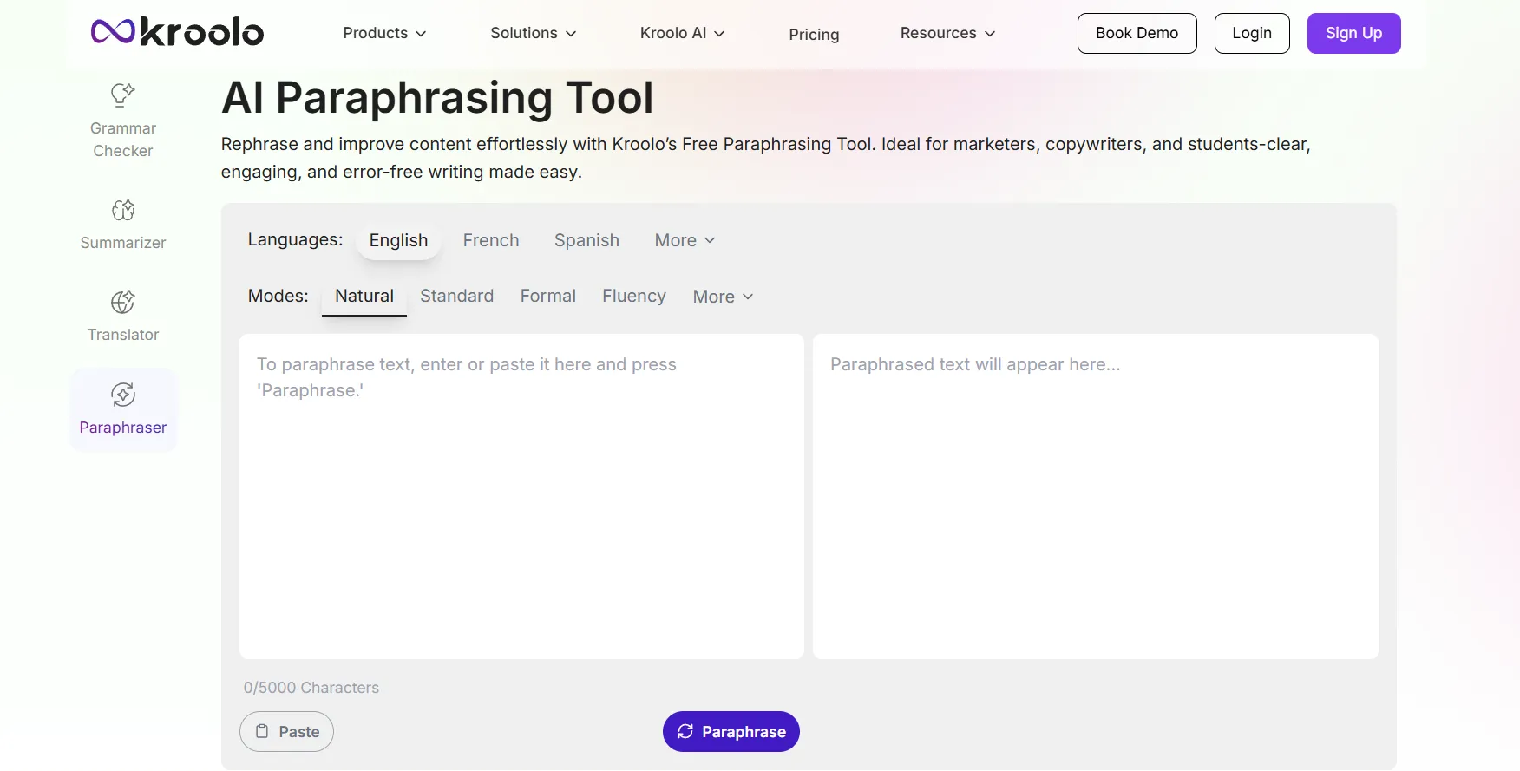Switch to Fluency mode tab
This screenshot has height=771, width=1520.
634,296
